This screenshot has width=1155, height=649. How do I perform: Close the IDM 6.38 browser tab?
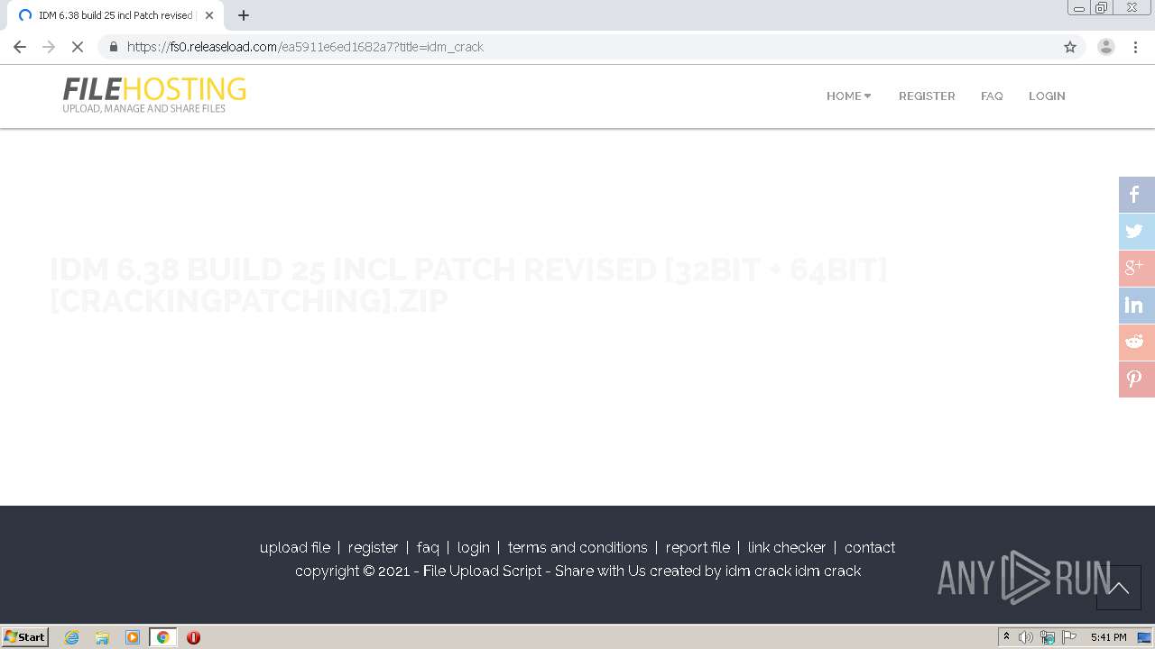(209, 15)
